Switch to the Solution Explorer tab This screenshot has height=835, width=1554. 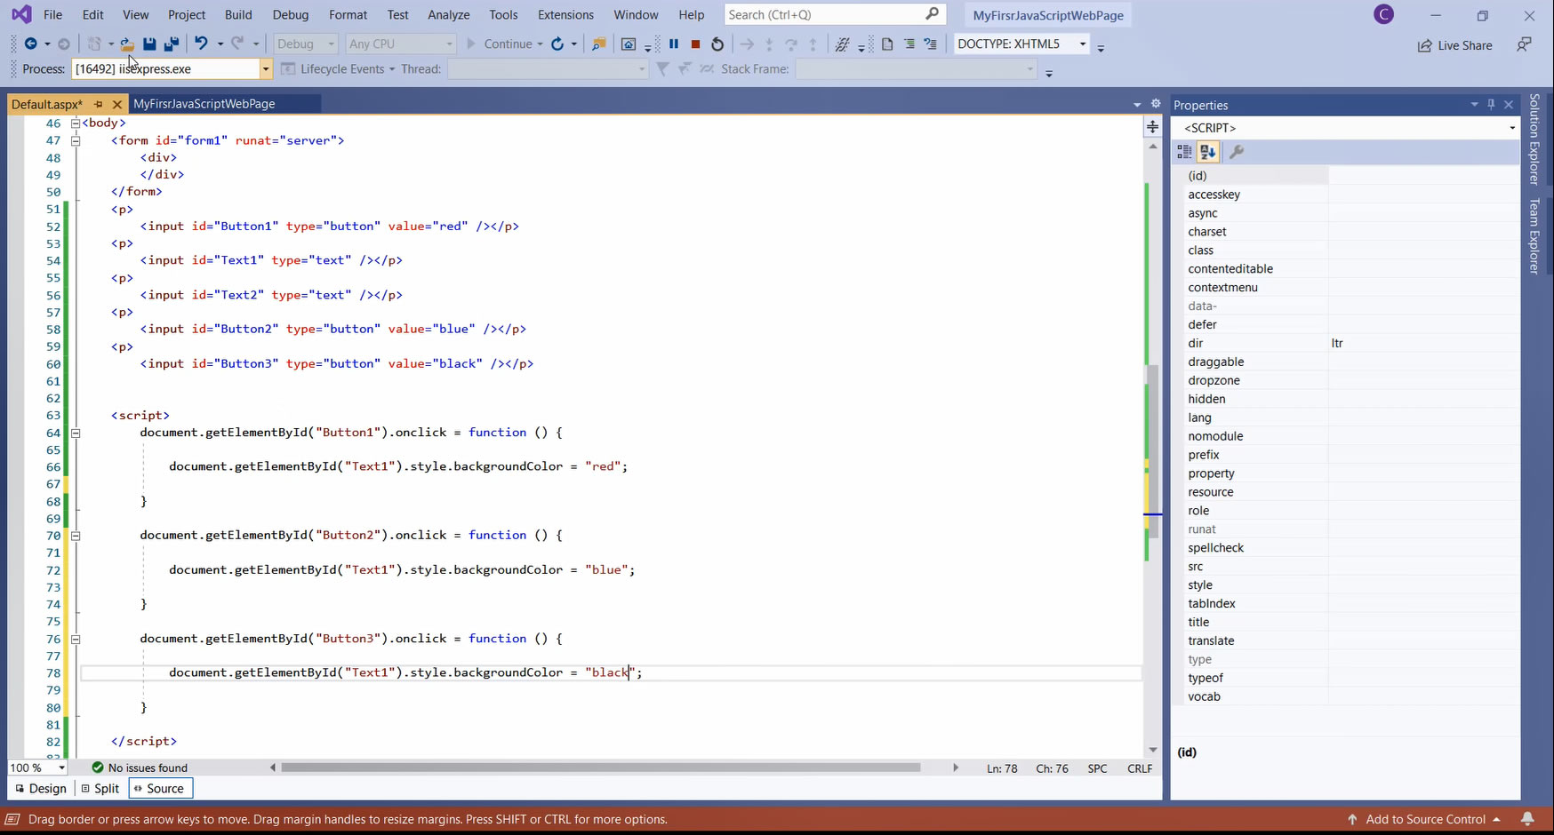coord(1534,139)
